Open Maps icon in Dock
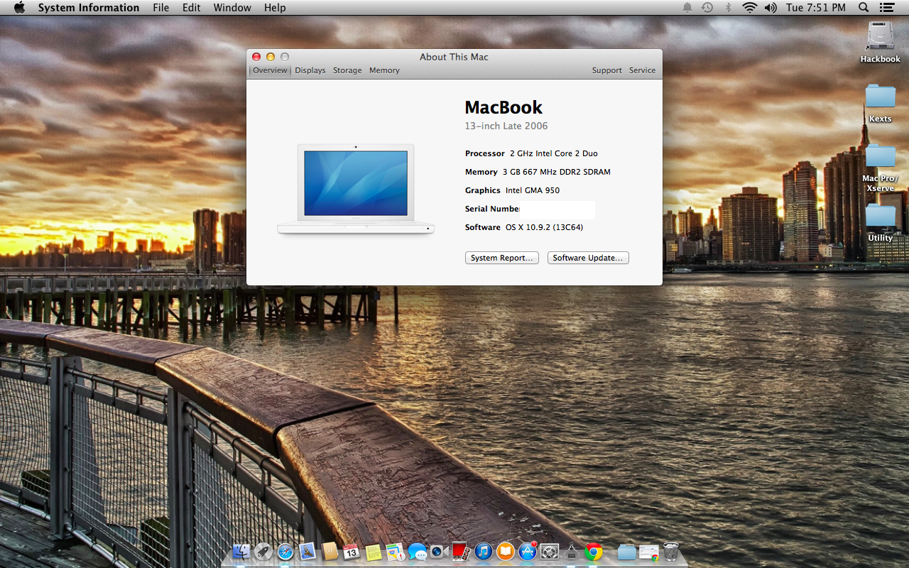The image size is (909, 568). coord(396,552)
